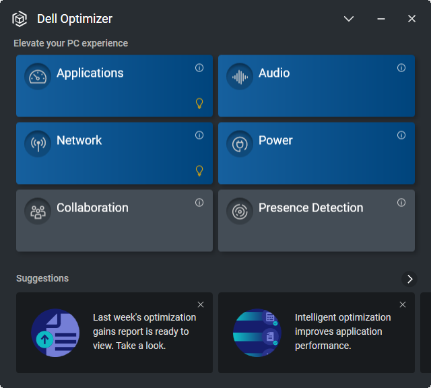Viewport: 431px width, 388px height.
Task: Dismiss the optimization gains report suggestion
Action: [201, 304]
